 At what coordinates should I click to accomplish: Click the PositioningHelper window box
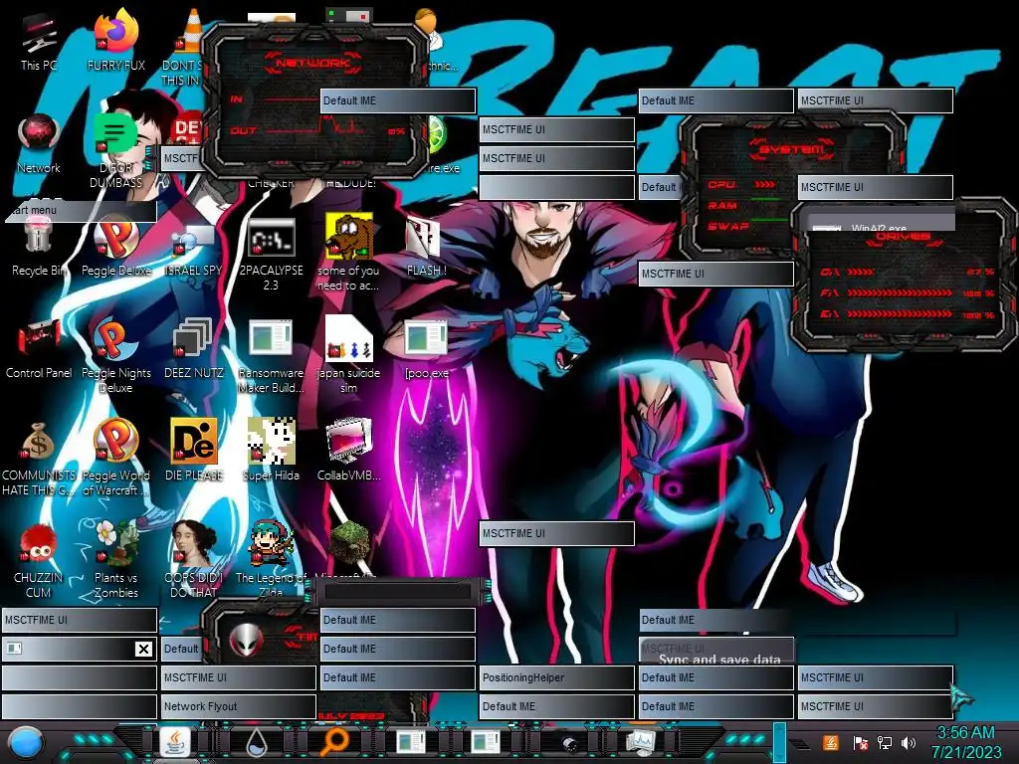coord(556,677)
